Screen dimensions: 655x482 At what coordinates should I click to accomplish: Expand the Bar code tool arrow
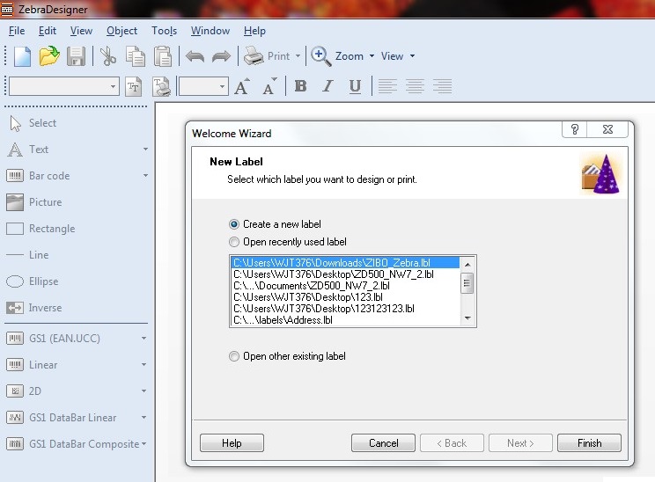[x=145, y=176]
